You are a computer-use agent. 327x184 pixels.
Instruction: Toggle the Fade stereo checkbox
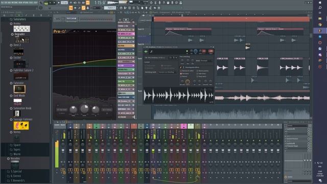[197, 74]
